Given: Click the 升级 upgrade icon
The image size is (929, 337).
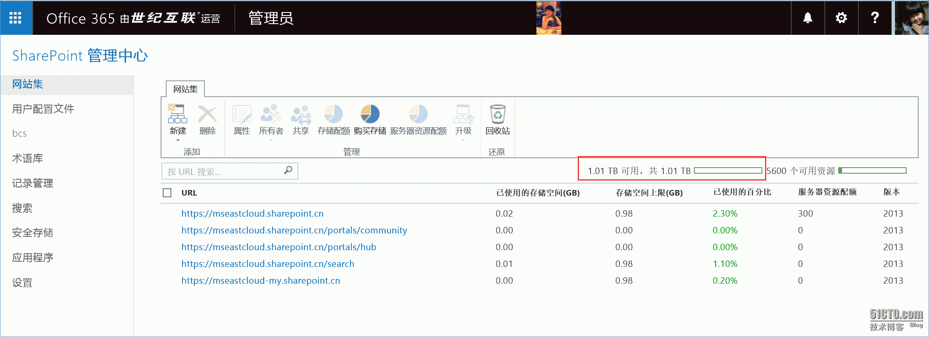Looking at the screenshot, I should pyautogui.click(x=463, y=114).
